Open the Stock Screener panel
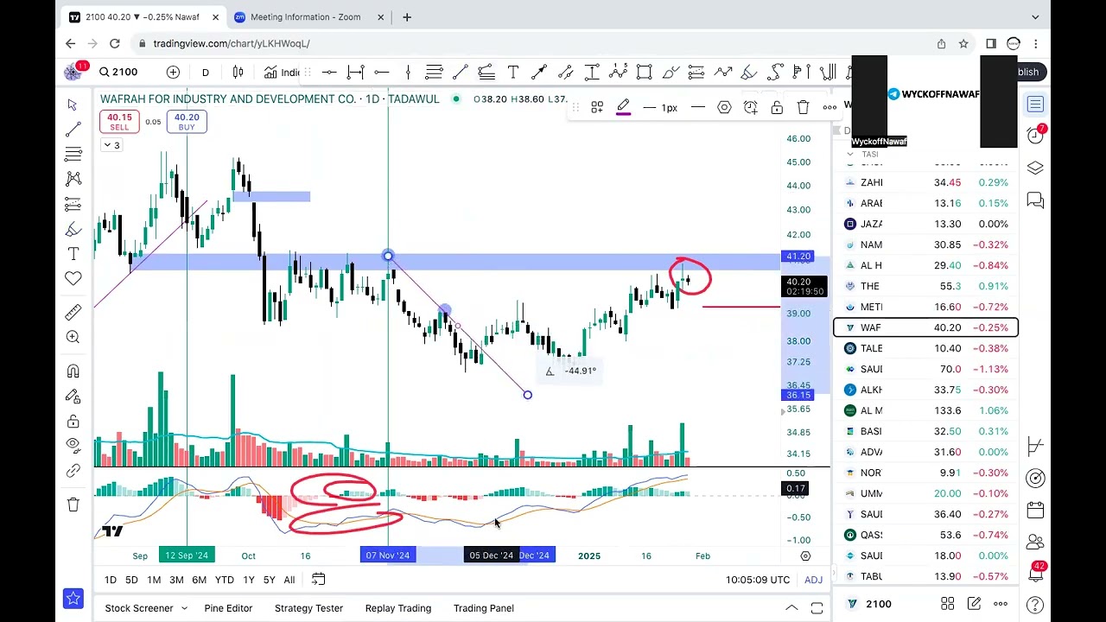 (139, 608)
